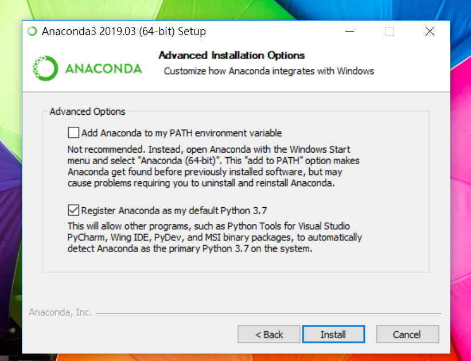
Task: Click the 'Advanced Installation Options' heading
Action: coord(231,56)
